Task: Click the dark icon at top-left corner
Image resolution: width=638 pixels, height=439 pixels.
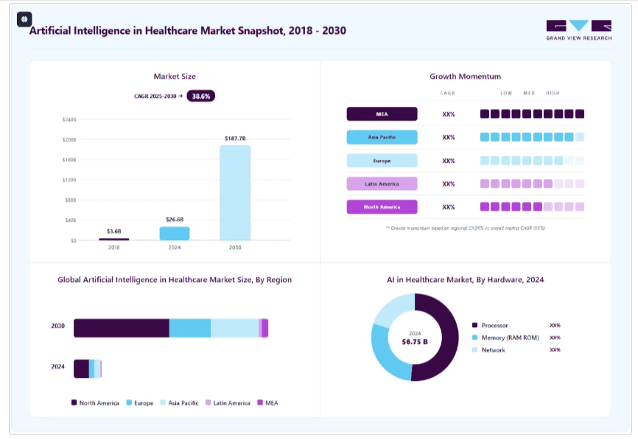Action: pos(24,19)
